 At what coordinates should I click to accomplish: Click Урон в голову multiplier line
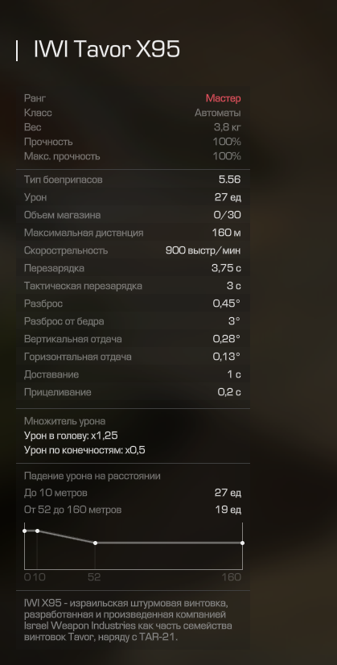71,436
